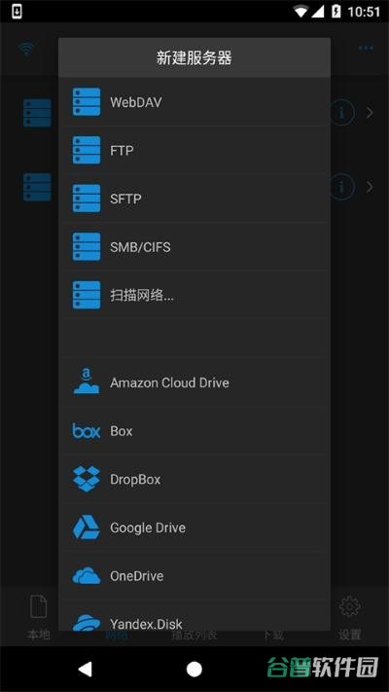Tap the WebDAV server icon
Screen dimensions: 389x692
[x=87, y=102]
